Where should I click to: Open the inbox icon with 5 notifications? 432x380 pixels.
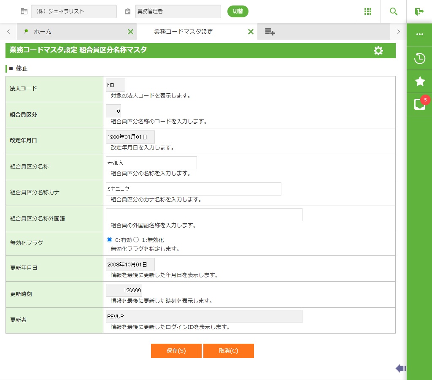419,104
